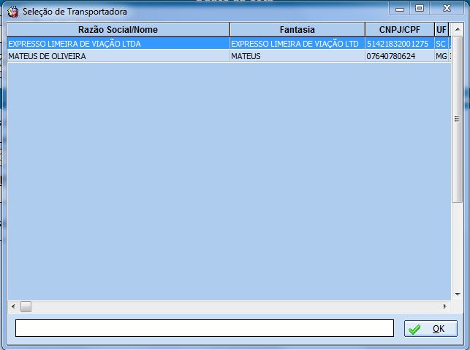Click the CNPJ/CPF column header
Viewport: 470px width, 350px height.
(x=398, y=30)
